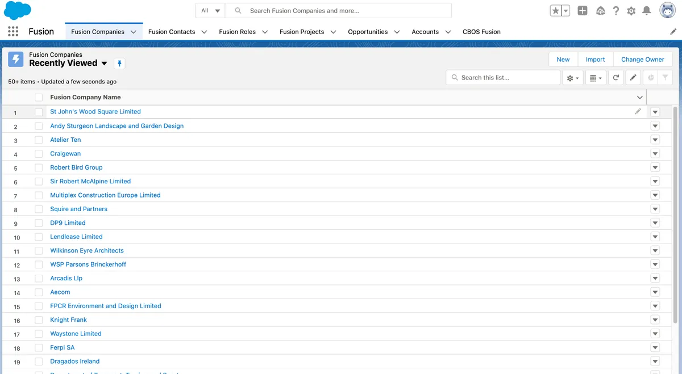Open the Recently Viewed list view picker

coord(104,64)
